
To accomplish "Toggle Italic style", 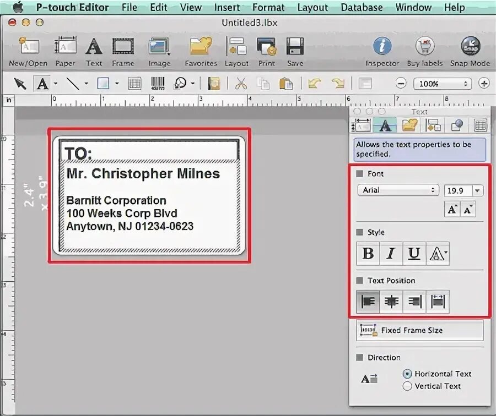I will (391, 254).
